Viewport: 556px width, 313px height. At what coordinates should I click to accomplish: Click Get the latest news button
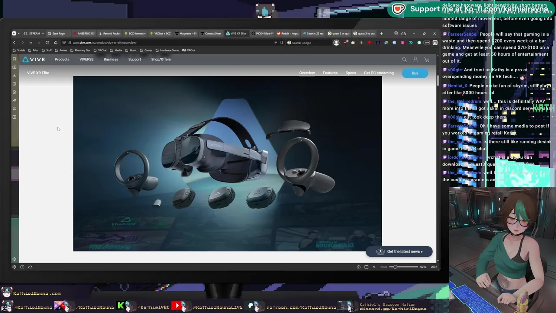(x=399, y=251)
